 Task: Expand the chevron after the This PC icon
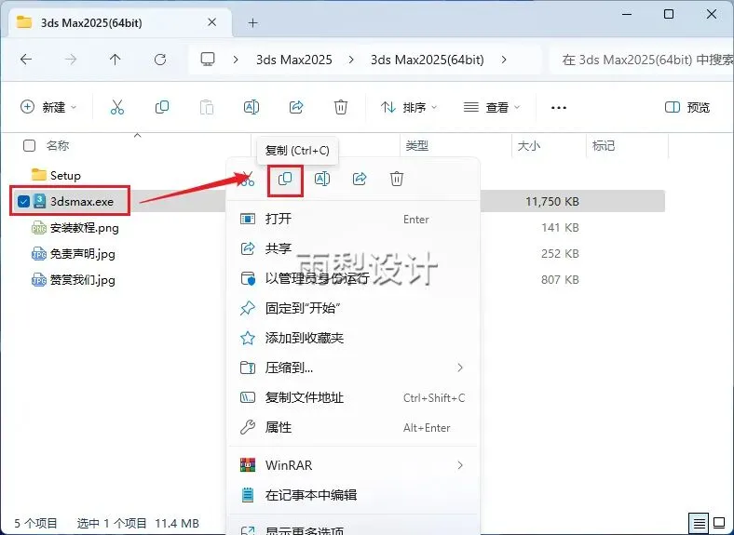236,60
